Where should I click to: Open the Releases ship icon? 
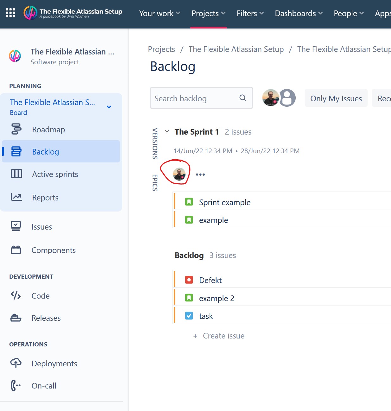pos(16,318)
